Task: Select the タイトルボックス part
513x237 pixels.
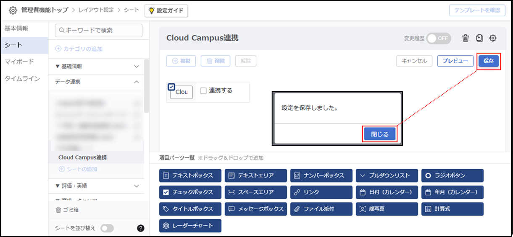Action: point(190,209)
